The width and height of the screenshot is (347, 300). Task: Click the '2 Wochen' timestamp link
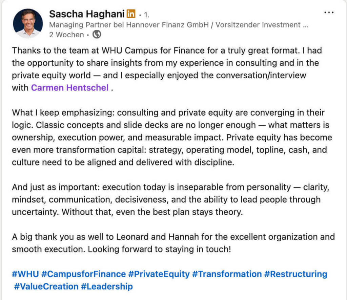(x=66, y=34)
